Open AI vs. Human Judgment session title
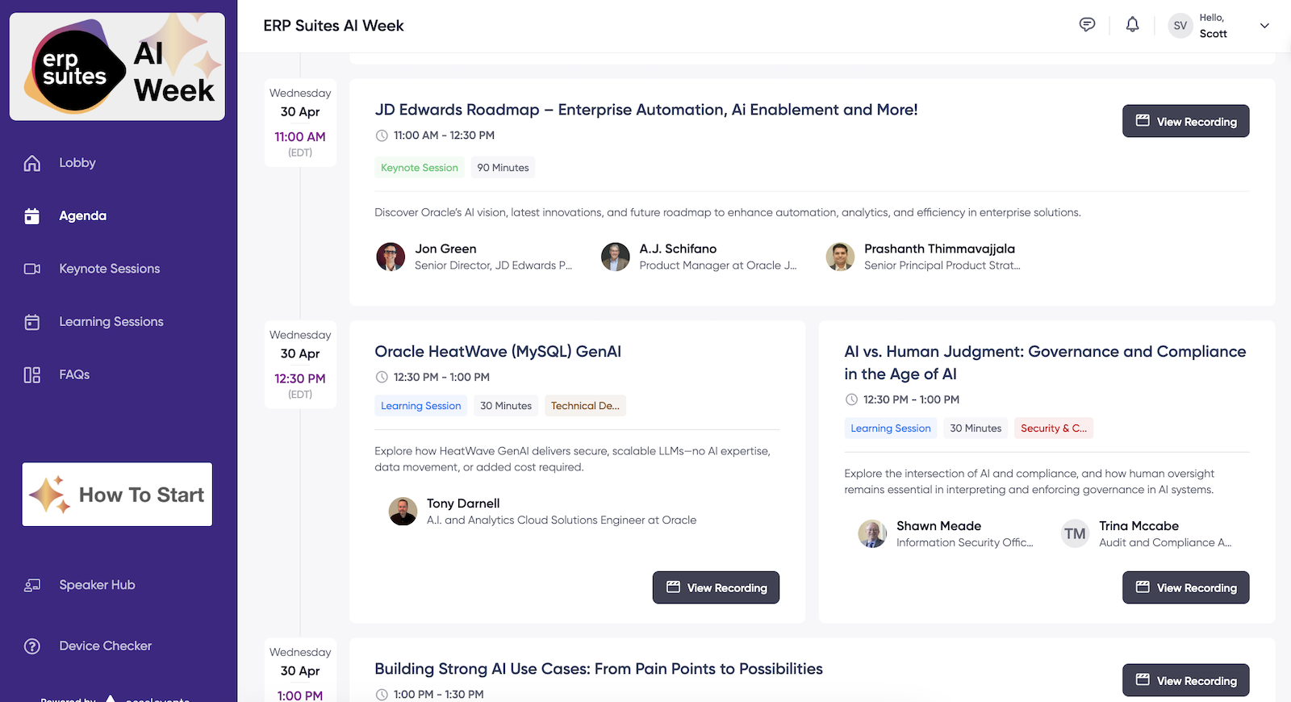This screenshot has height=702, width=1291. pos(1045,363)
